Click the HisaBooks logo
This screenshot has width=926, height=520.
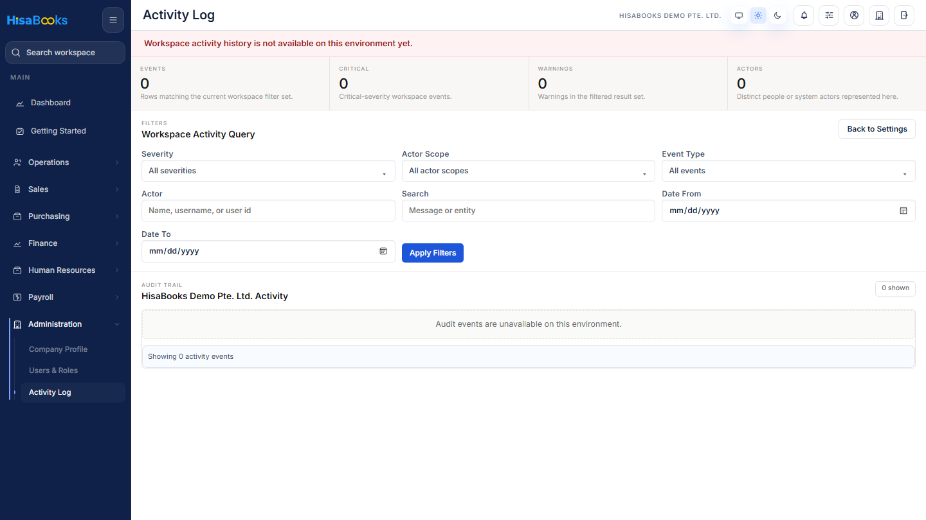(37, 20)
